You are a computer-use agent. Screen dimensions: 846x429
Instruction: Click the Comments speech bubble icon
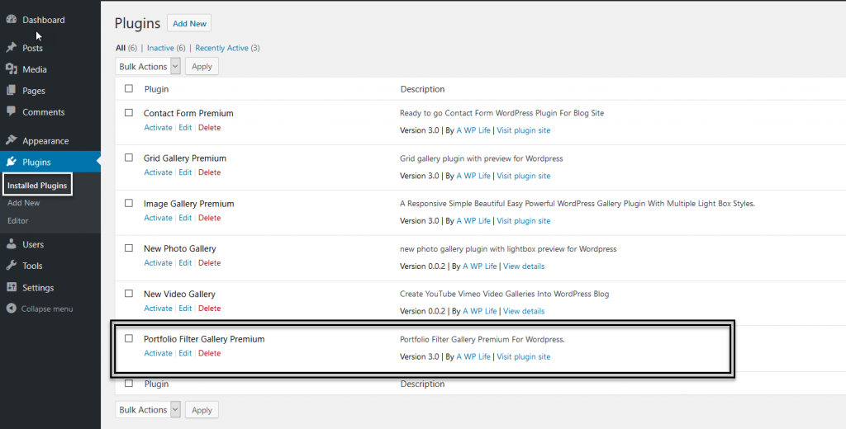coord(12,111)
